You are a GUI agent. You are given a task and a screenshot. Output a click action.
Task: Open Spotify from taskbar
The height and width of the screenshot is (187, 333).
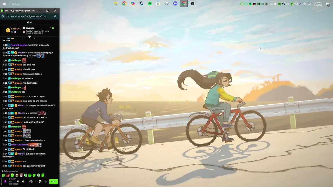click(x=150, y=4)
